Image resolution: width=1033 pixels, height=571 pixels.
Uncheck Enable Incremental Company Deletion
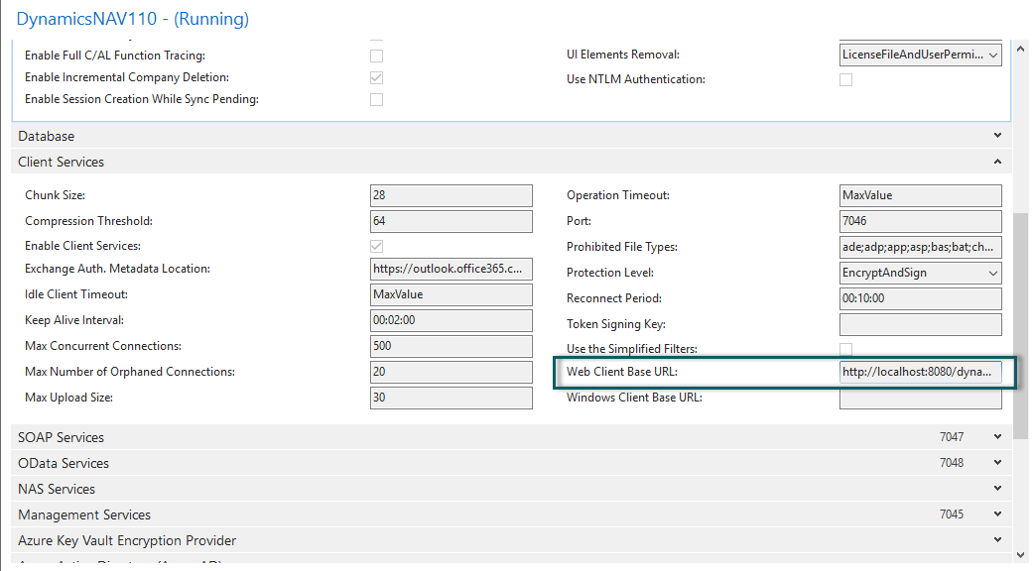(376, 77)
